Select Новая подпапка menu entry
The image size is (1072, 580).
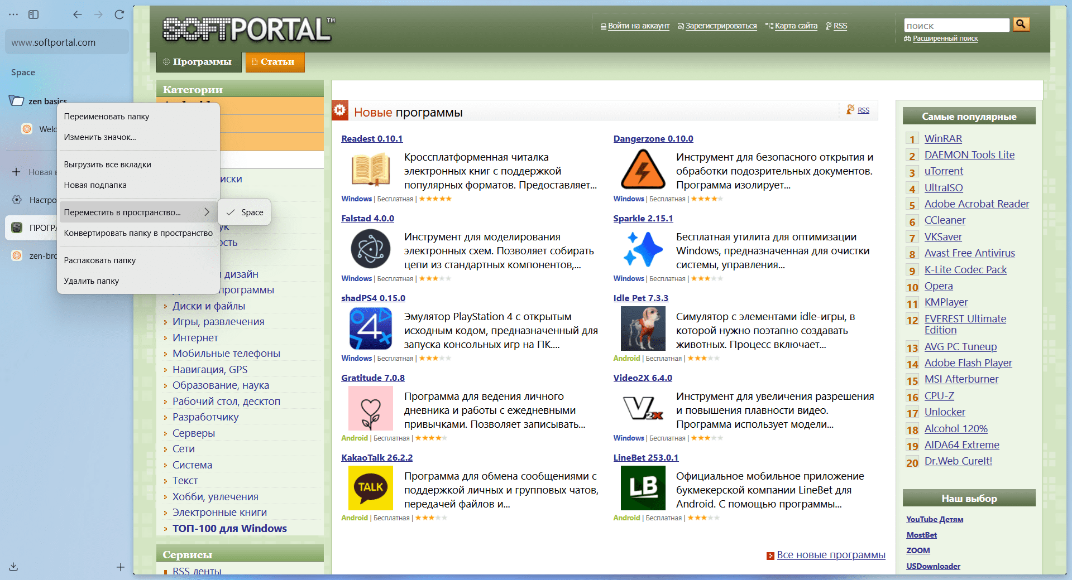tap(137, 185)
